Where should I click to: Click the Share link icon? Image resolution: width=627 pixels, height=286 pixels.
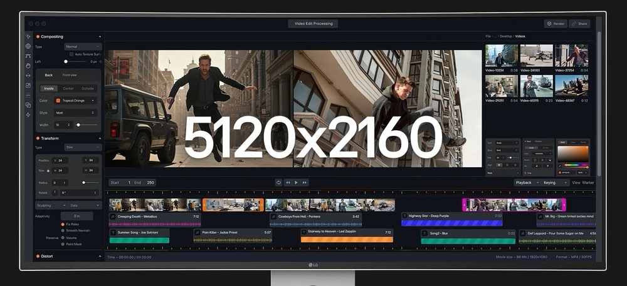pyautogui.click(x=574, y=24)
